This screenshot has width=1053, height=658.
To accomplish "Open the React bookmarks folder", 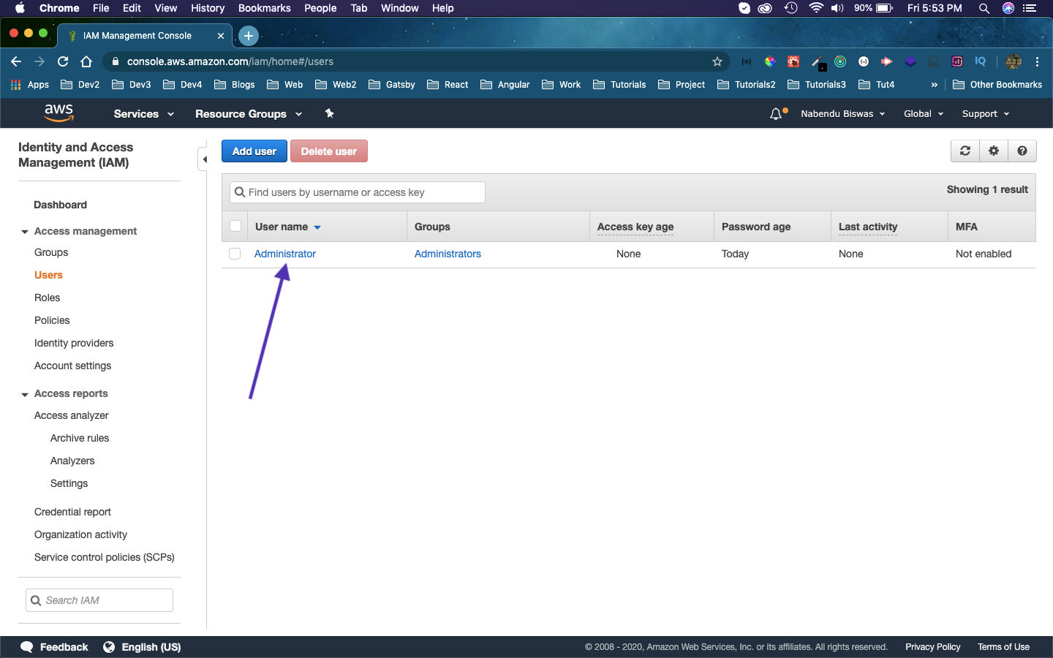I will (x=448, y=85).
